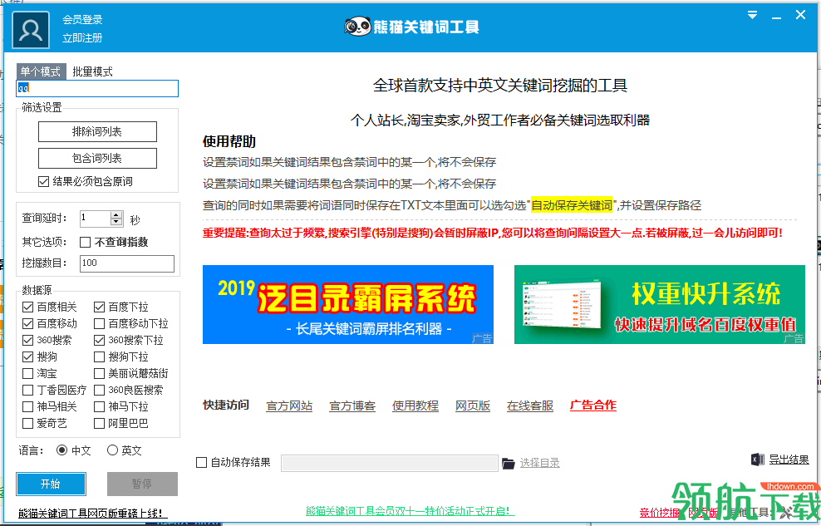Check 神马下拉 data source
The image size is (821, 526).
(x=100, y=406)
